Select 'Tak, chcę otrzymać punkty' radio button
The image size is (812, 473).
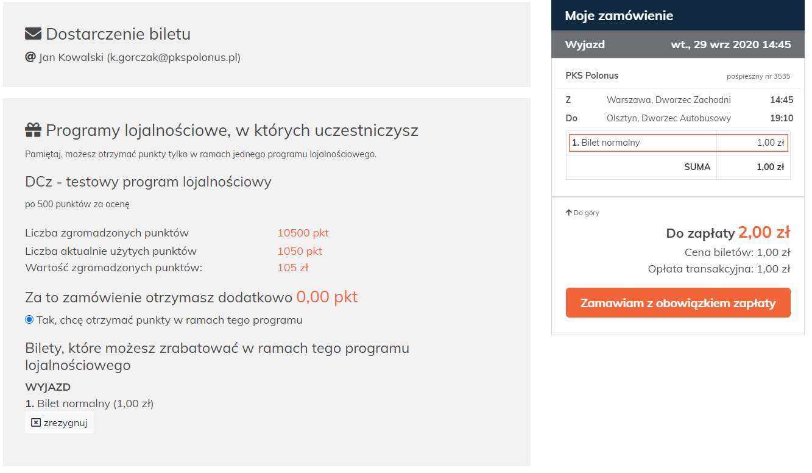29,320
